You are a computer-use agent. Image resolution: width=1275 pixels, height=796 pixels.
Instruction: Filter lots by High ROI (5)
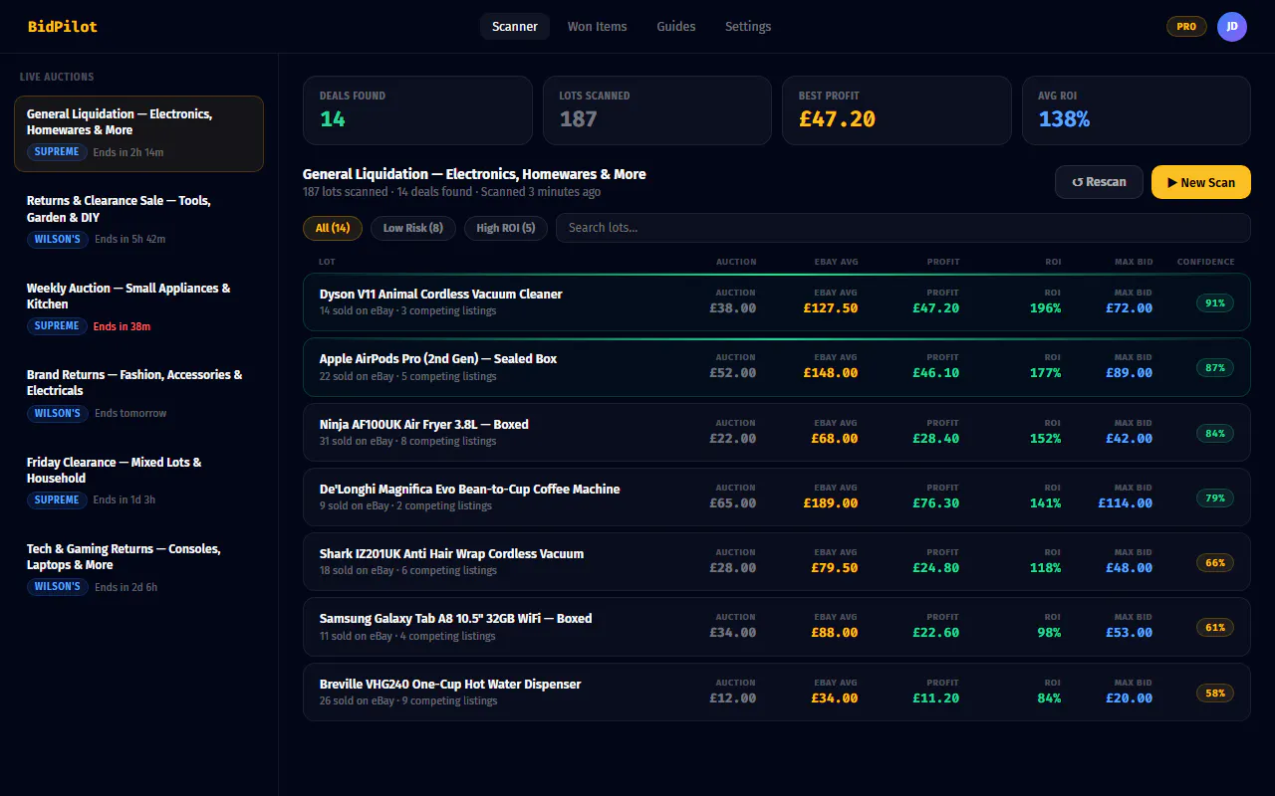click(x=506, y=228)
